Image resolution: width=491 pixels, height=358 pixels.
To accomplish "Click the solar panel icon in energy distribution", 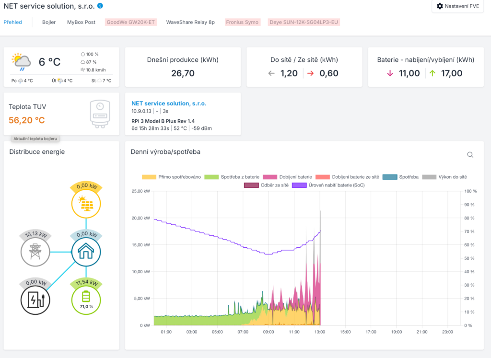I will coord(86,205).
